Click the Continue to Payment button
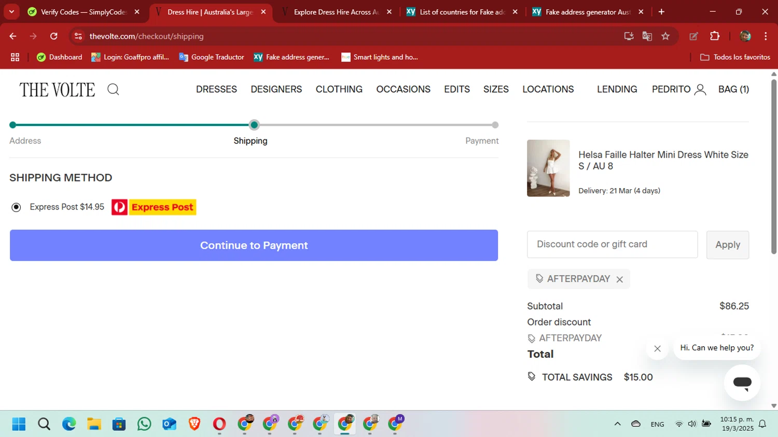The width and height of the screenshot is (778, 437). pos(254,246)
